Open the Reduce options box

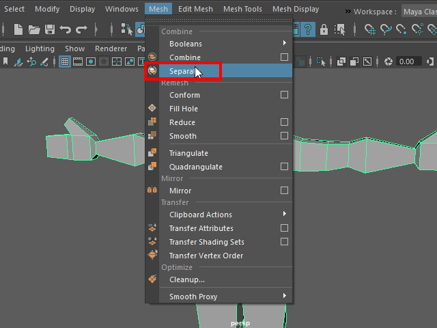point(284,122)
